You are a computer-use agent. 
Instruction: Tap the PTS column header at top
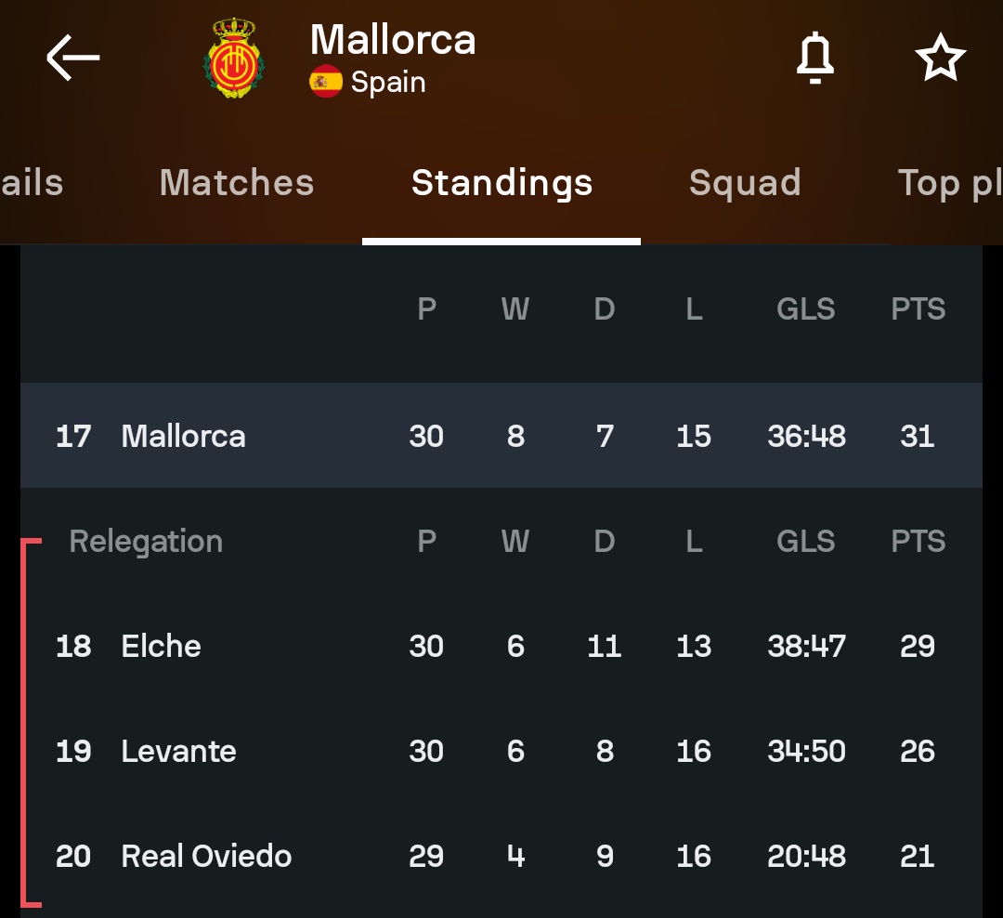click(918, 309)
